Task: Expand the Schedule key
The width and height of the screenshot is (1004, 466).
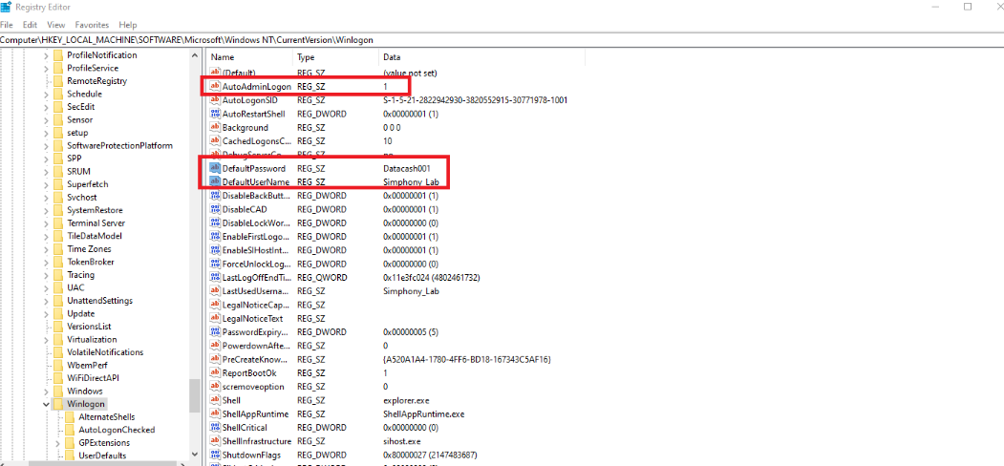Action: tap(46, 94)
